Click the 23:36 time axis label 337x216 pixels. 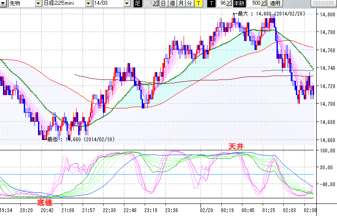(171, 210)
